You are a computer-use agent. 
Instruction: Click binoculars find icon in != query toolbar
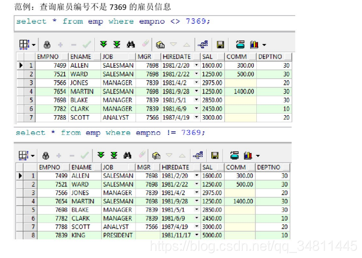pyautogui.click(x=127, y=156)
